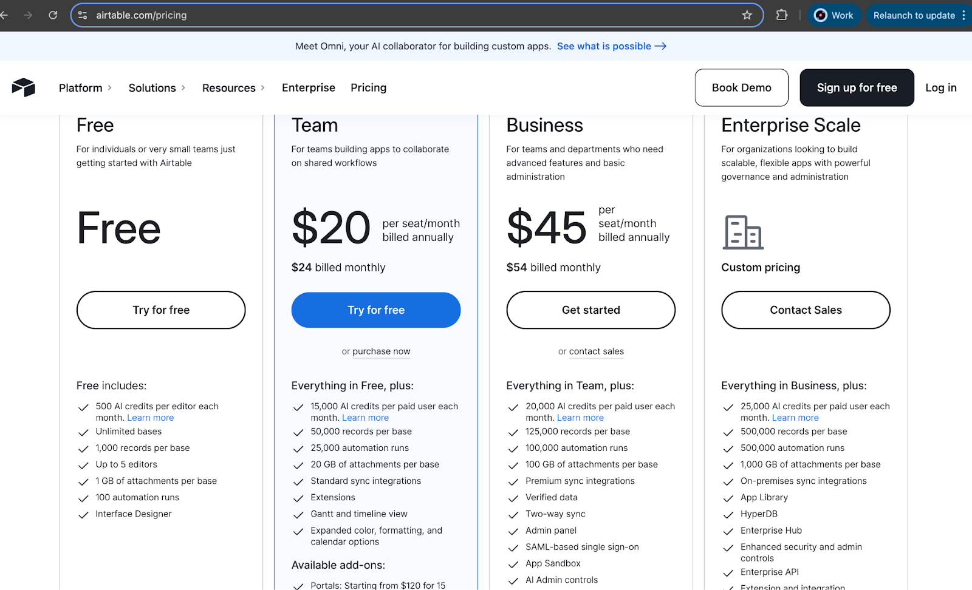Click 'App Sandbox' feature text
The height and width of the screenshot is (590, 972).
(x=553, y=563)
